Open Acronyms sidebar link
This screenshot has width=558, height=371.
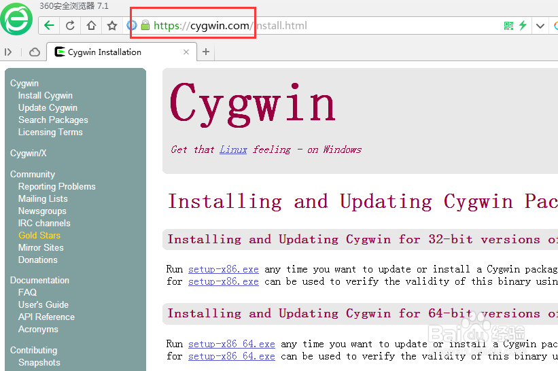pyautogui.click(x=38, y=329)
